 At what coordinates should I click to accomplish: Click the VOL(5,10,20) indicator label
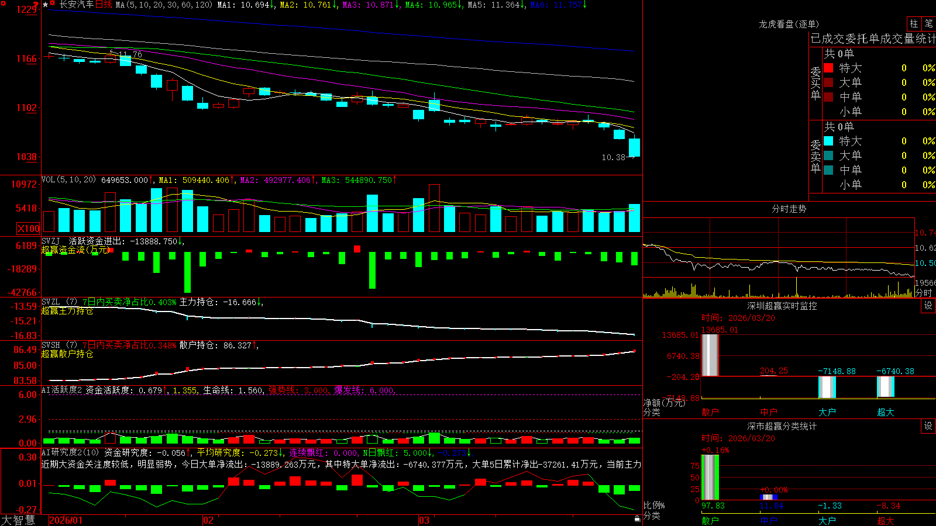68,180
